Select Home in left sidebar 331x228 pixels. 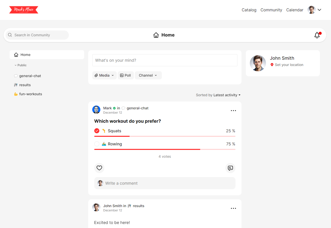(47, 55)
